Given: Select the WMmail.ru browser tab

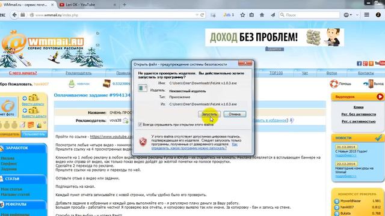Looking at the screenshot, I should (x=25, y=5).
